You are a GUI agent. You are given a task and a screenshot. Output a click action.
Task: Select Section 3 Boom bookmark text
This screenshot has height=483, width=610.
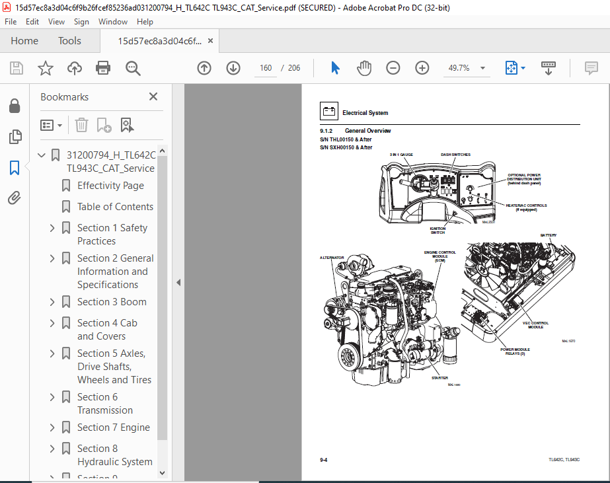pos(112,302)
